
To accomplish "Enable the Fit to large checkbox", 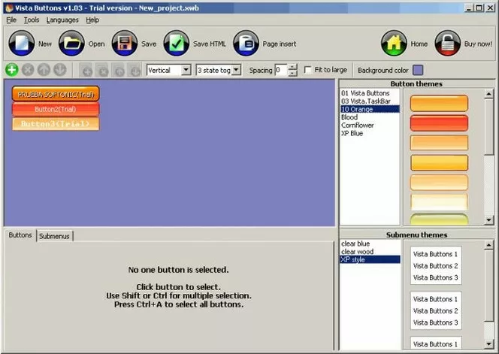I will coord(307,70).
